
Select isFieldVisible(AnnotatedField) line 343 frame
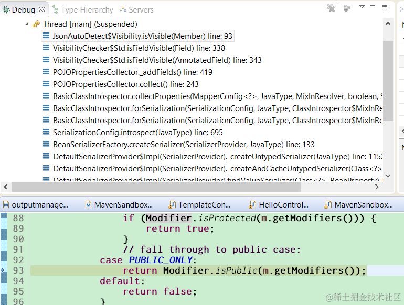tap(157, 60)
